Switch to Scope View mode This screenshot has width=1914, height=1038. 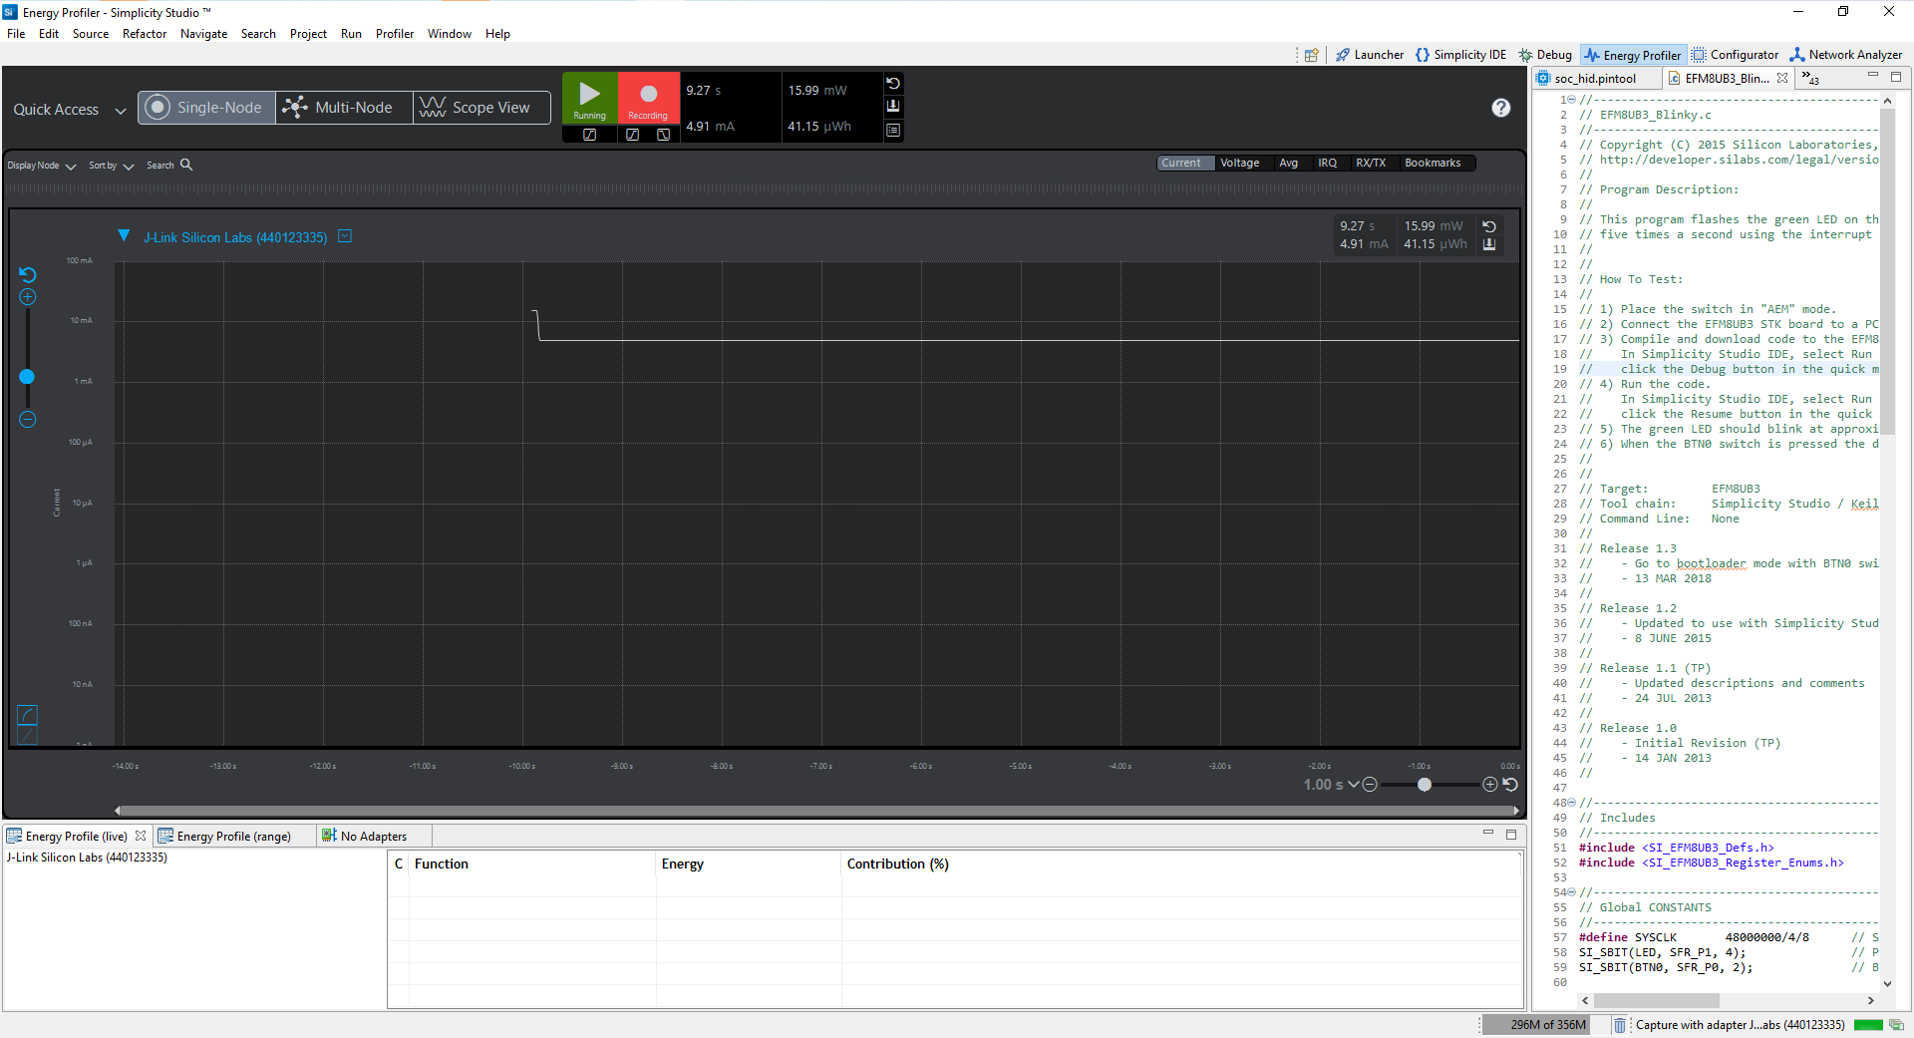pyautogui.click(x=480, y=107)
